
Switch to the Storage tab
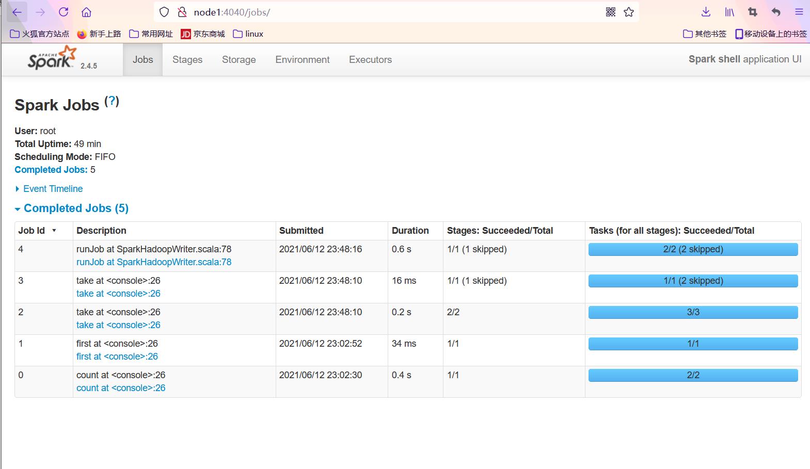(x=239, y=59)
